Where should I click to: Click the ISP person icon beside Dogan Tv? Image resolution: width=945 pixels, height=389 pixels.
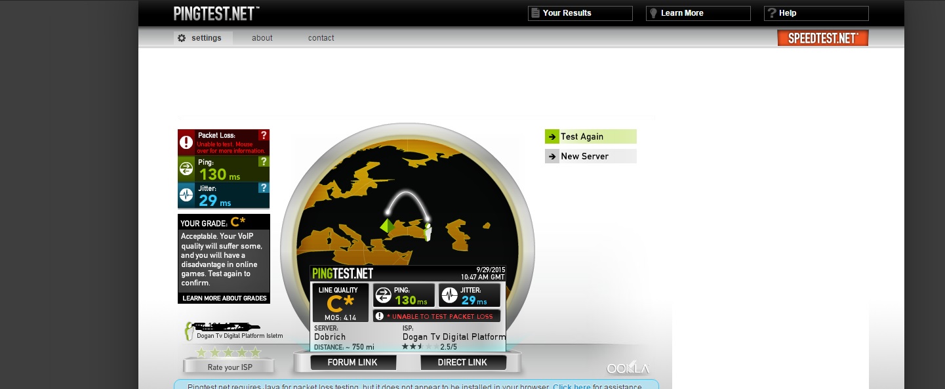tap(190, 331)
